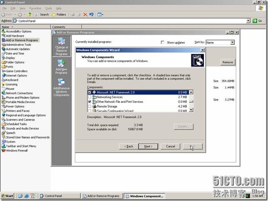Click the red Delete toolbar icon

85,15
